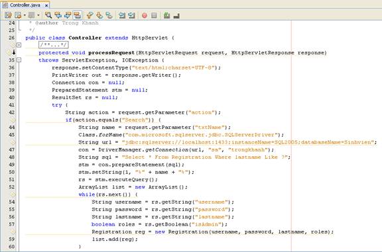Jump to the last edit location icon

coord(8,15)
